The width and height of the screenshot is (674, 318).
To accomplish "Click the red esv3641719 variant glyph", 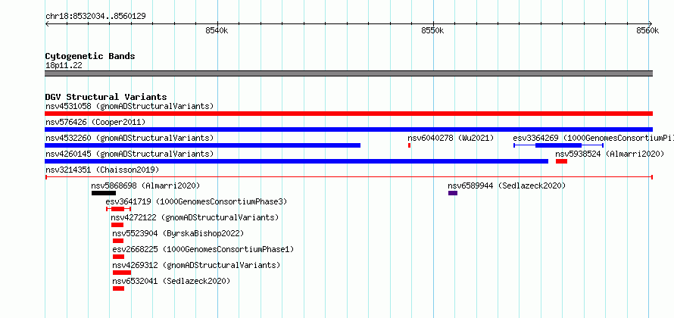I will point(118,209).
